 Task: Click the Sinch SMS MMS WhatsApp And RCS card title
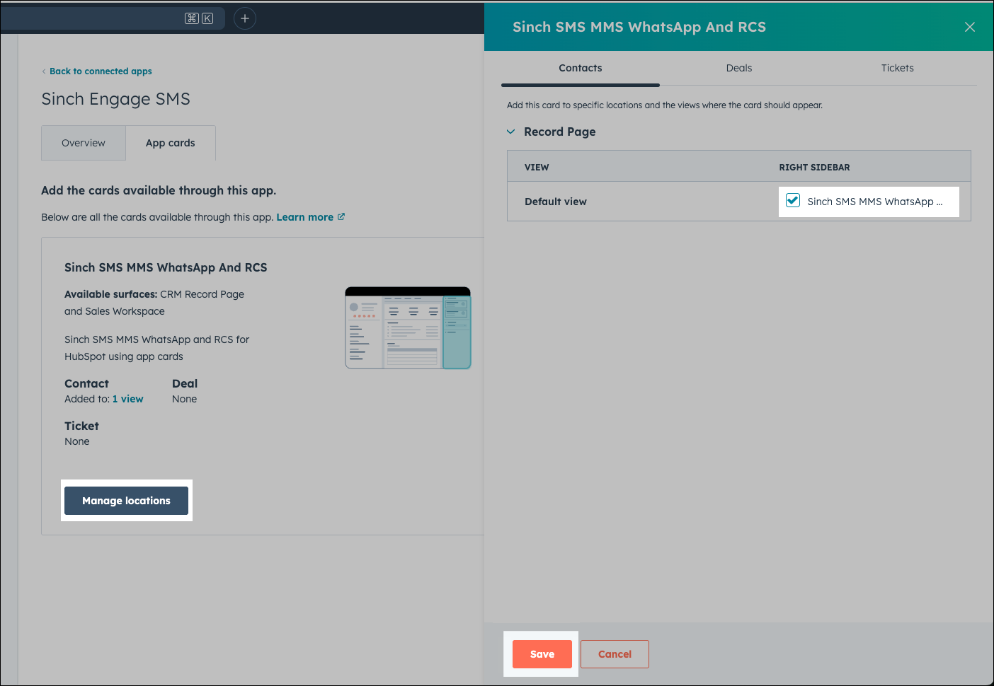(x=166, y=267)
